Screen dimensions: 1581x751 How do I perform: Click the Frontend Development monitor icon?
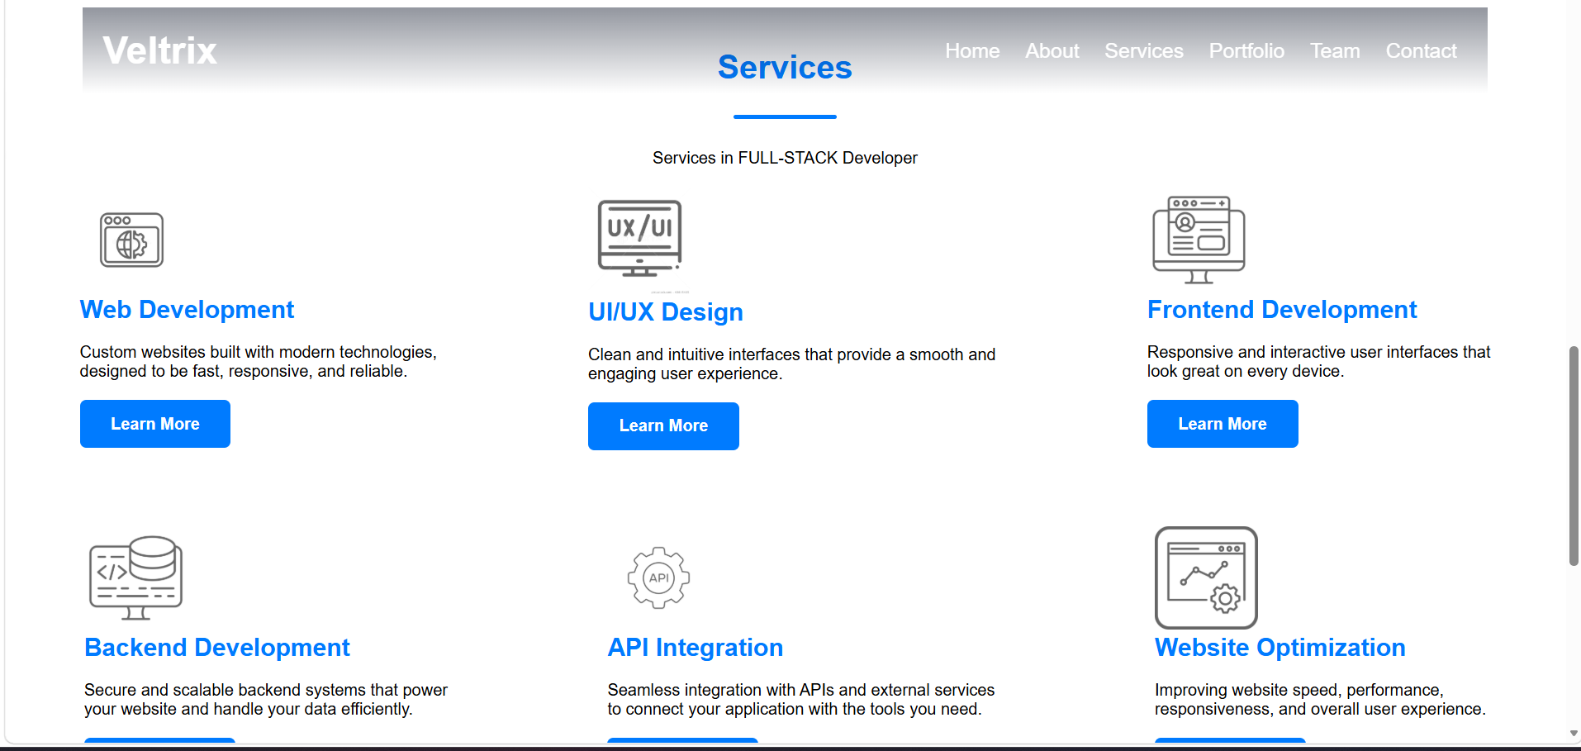[x=1199, y=240]
